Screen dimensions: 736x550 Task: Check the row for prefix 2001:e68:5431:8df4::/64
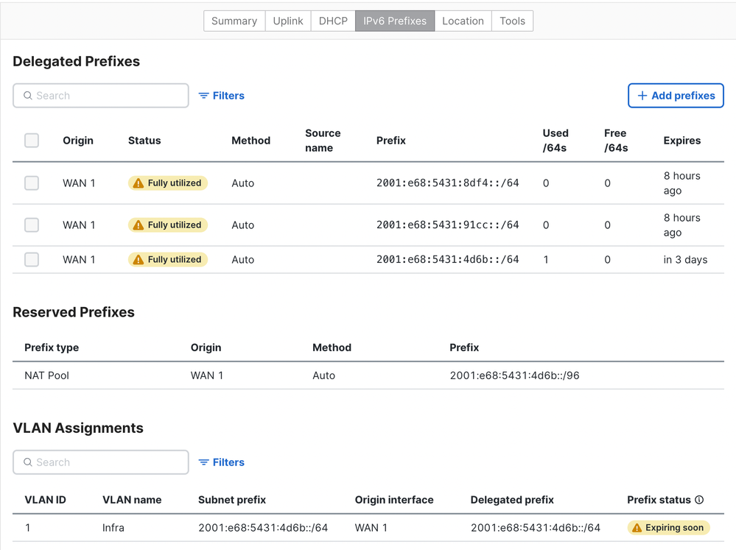(32, 183)
